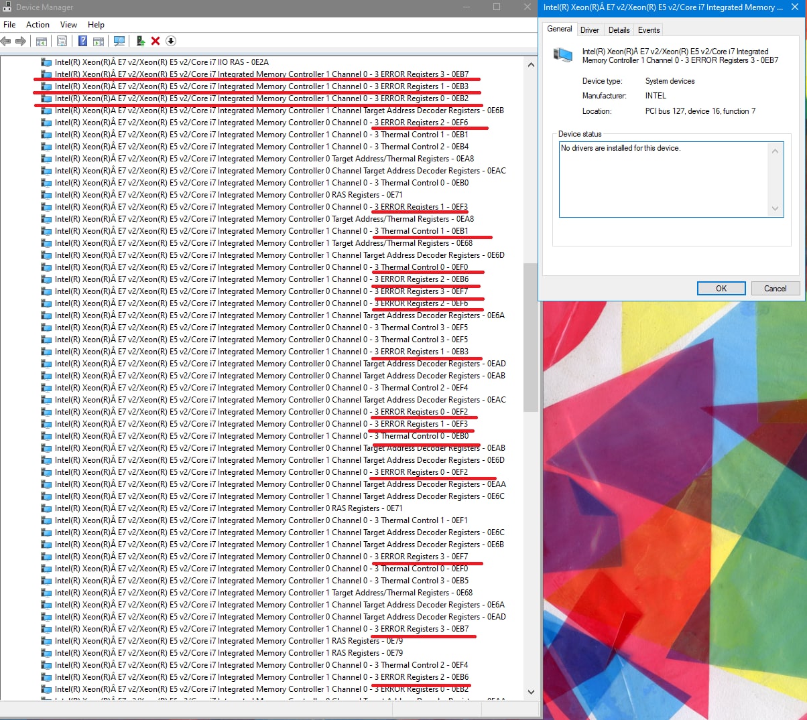The height and width of the screenshot is (720, 807).
Task: Click the Update driver toolbar icon
Action: [x=141, y=41]
